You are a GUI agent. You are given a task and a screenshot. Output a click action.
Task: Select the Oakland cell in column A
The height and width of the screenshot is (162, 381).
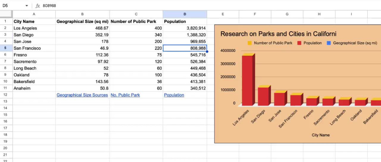[34, 75]
